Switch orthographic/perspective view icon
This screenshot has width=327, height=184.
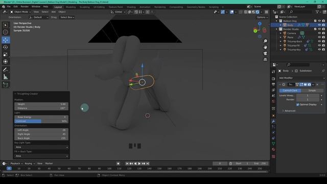pyautogui.click(x=265, y=60)
